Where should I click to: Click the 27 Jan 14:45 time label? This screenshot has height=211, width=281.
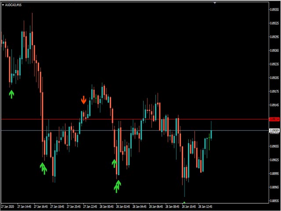pyautogui.click(x=25, y=207)
